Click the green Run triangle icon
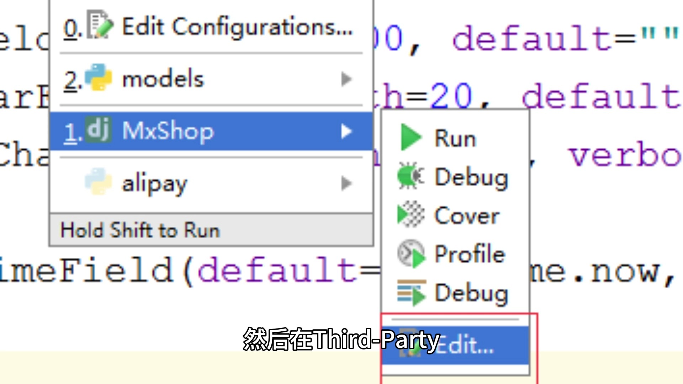Viewport: 683px width, 384px height. point(411,137)
